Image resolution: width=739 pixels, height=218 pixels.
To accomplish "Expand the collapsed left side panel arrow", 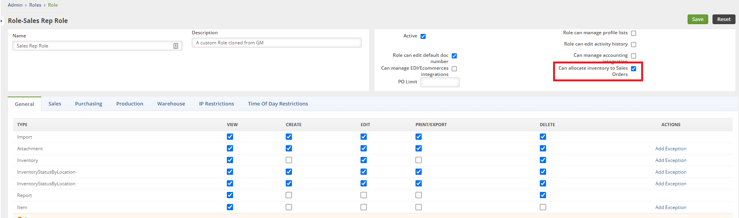I will (x=2, y=21).
